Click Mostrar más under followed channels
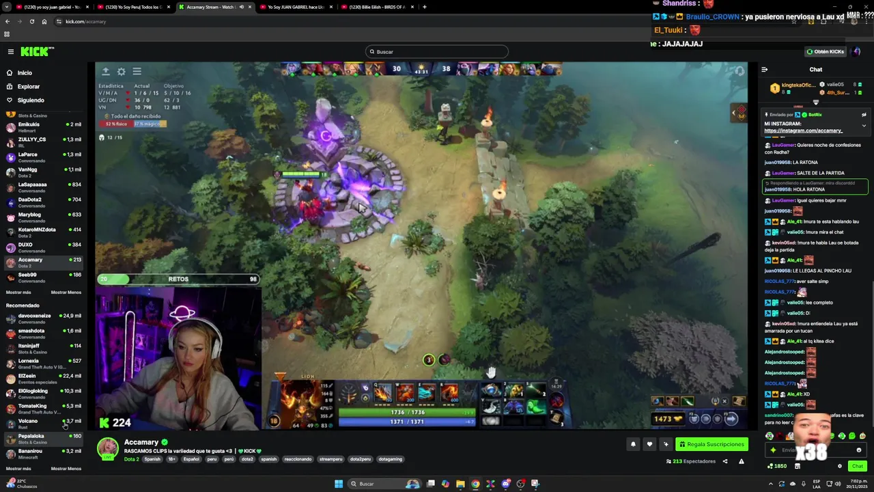 click(18, 292)
